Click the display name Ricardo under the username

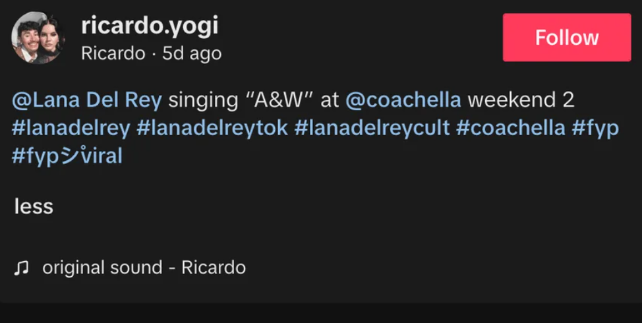pyautogui.click(x=113, y=53)
